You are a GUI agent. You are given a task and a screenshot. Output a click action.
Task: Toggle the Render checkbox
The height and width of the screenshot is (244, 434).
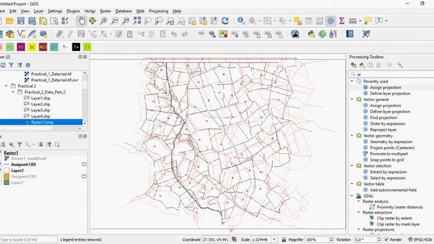(387, 239)
